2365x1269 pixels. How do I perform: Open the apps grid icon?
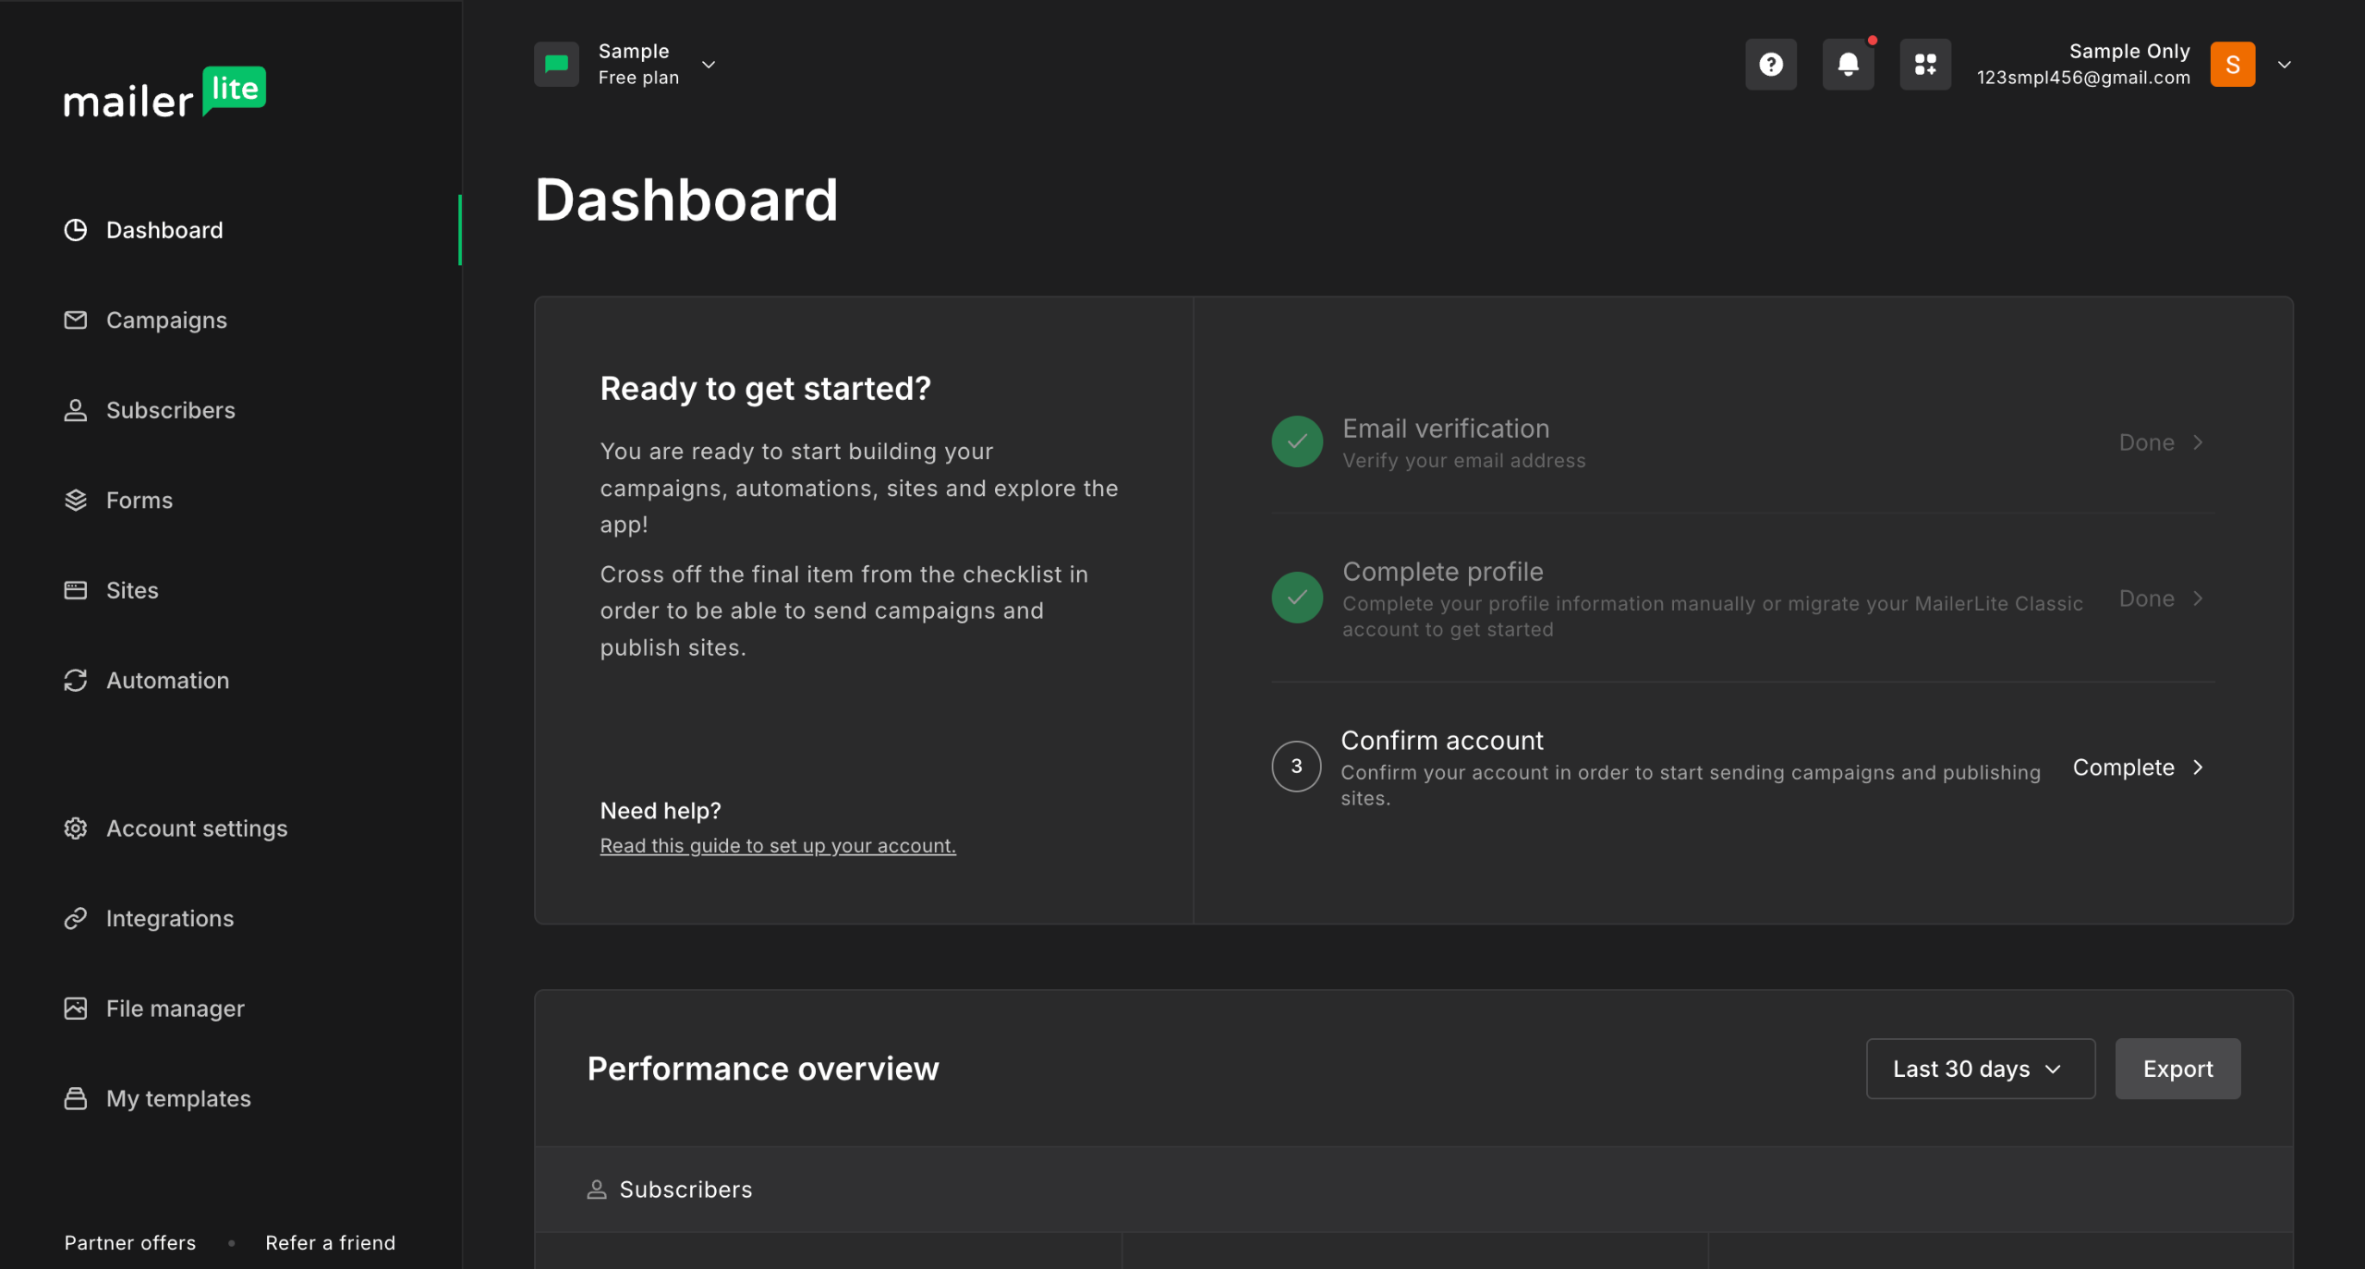coord(1925,65)
